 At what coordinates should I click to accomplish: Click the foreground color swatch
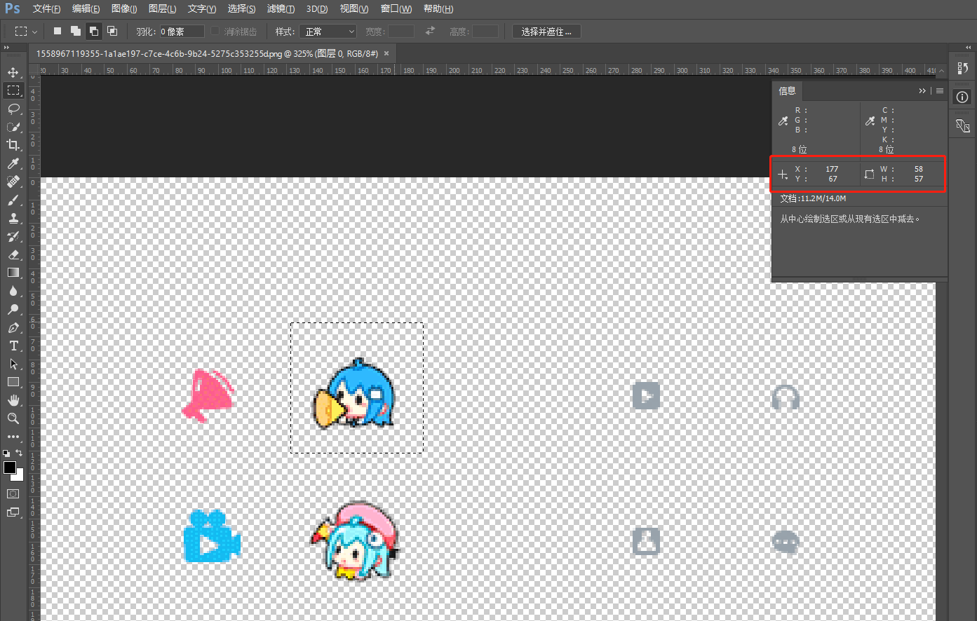pos(9,468)
